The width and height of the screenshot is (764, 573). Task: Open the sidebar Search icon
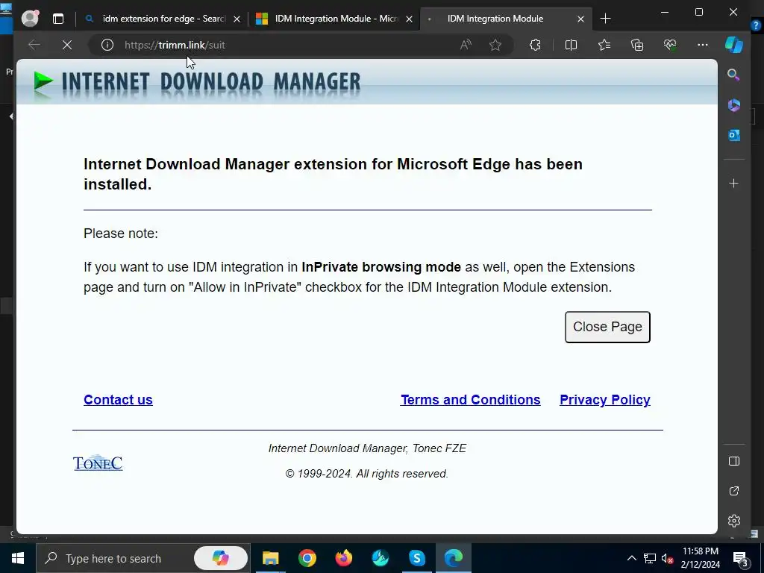[x=733, y=75]
